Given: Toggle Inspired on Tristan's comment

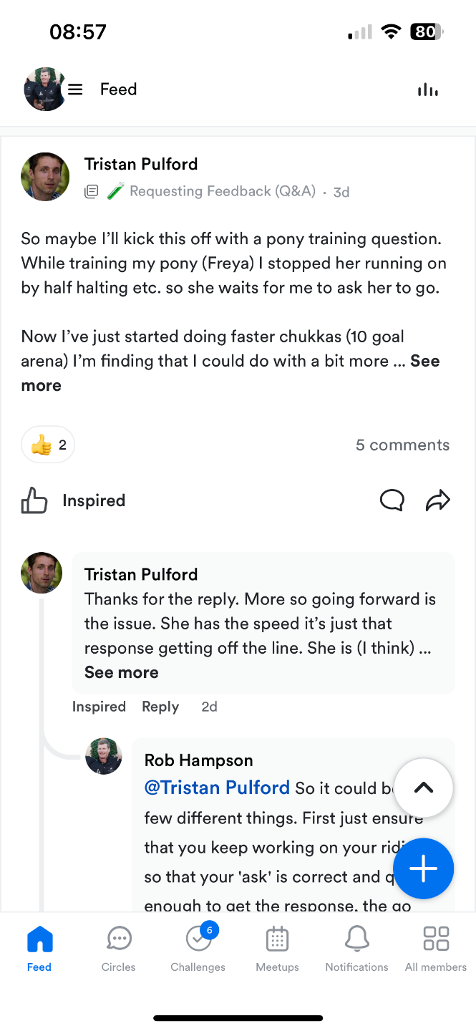Looking at the screenshot, I should tap(99, 707).
